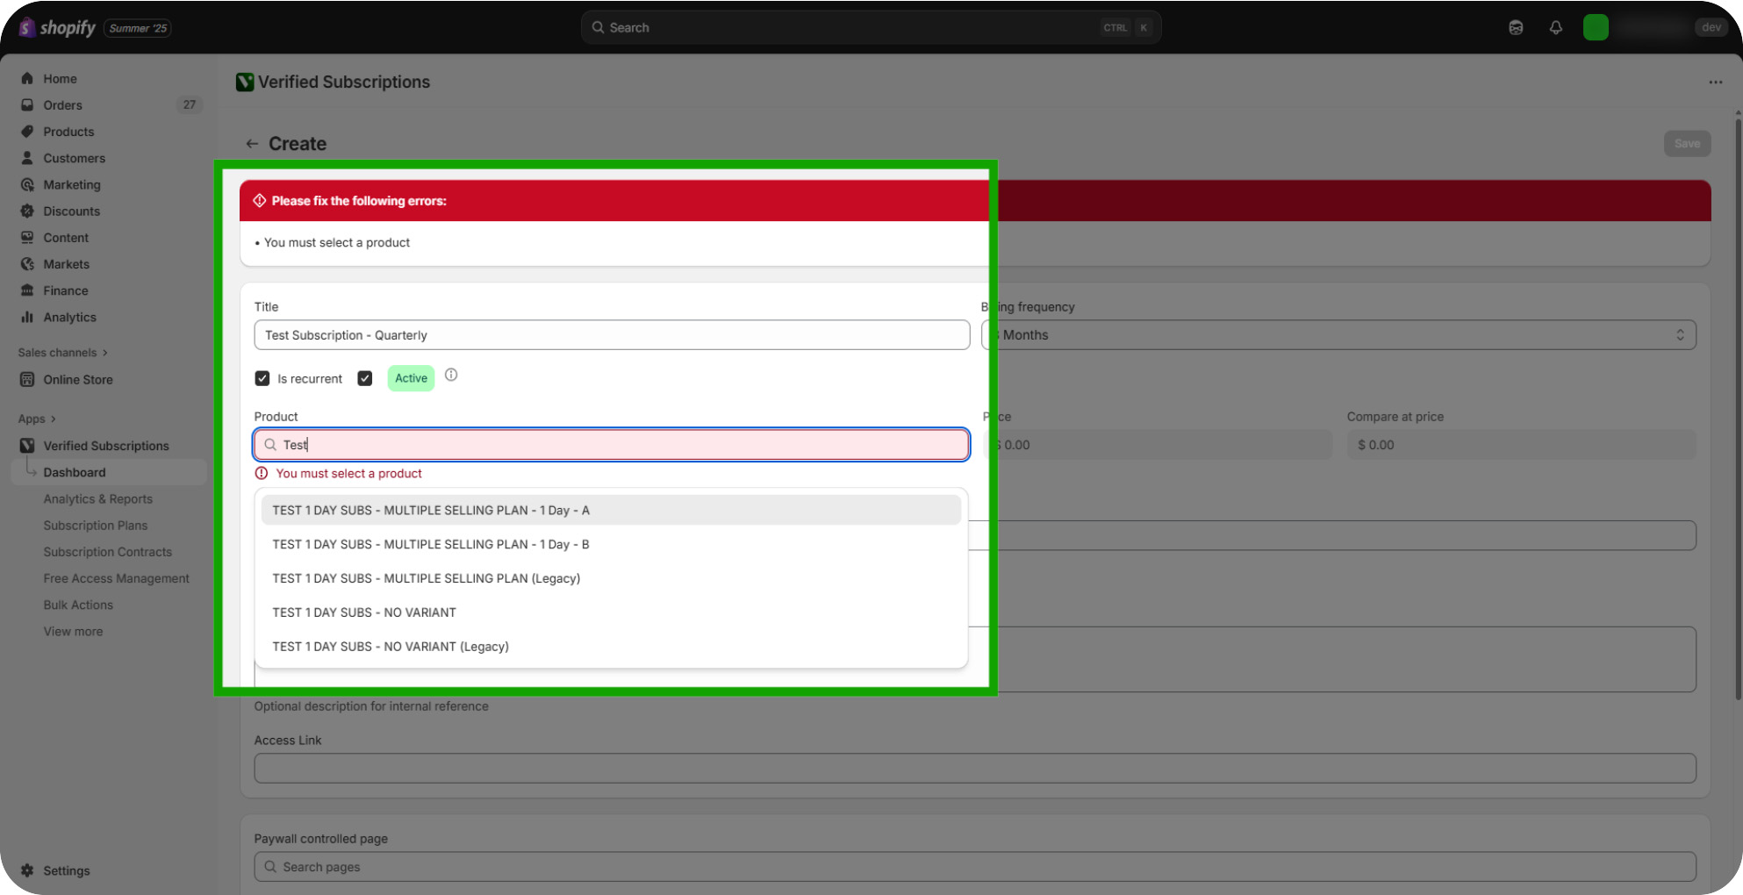The height and width of the screenshot is (895, 1743).
Task: Click the Marketing target icon
Action: (x=27, y=184)
